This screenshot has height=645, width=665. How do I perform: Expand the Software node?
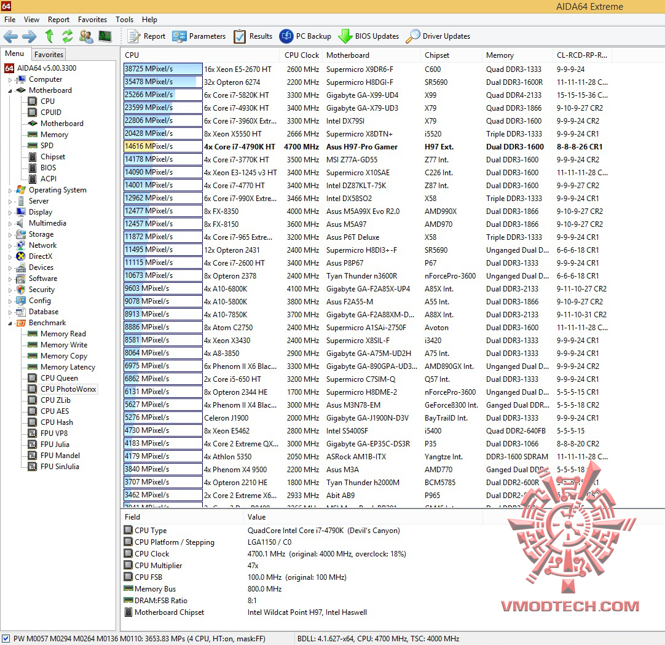pyautogui.click(x=10, y=279)
